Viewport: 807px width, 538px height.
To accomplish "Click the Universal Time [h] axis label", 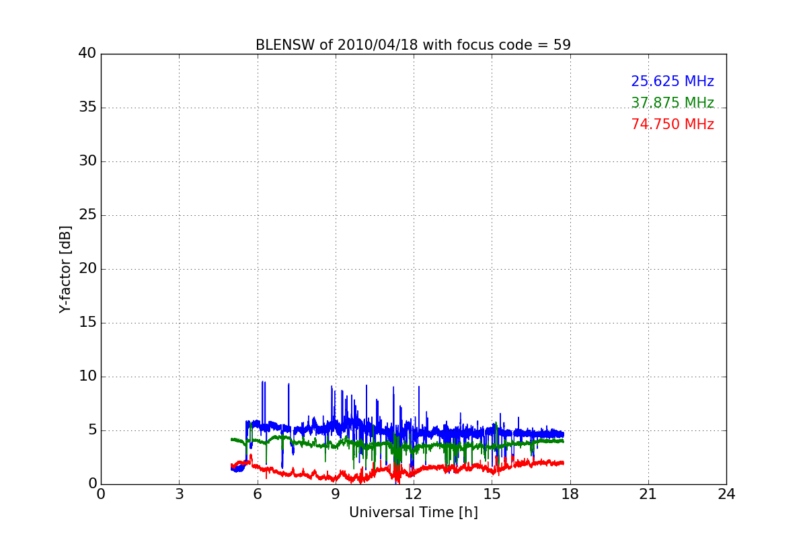I will pyautogui.click(x=413, y=512).
